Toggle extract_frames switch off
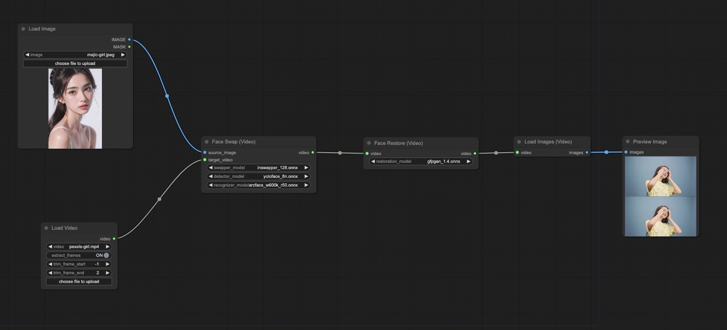Image resolution: width=727 pixels, height=330 pixels. coord(106,255)
